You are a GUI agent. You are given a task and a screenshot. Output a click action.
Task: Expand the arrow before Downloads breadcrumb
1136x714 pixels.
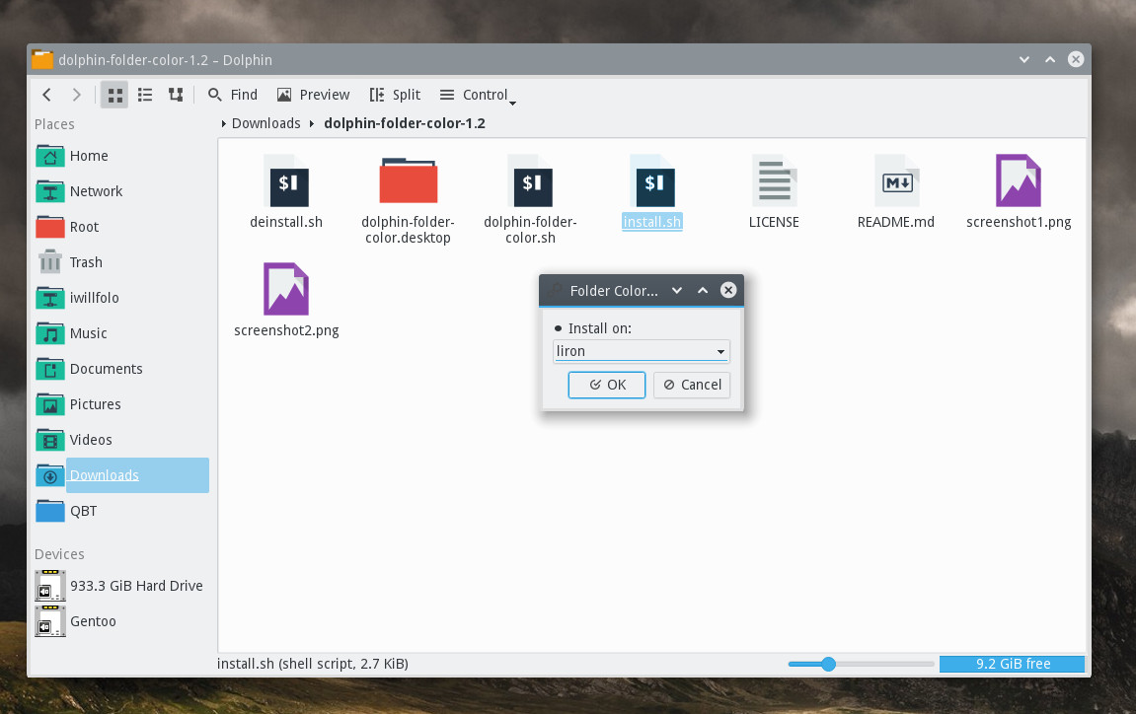224,124
